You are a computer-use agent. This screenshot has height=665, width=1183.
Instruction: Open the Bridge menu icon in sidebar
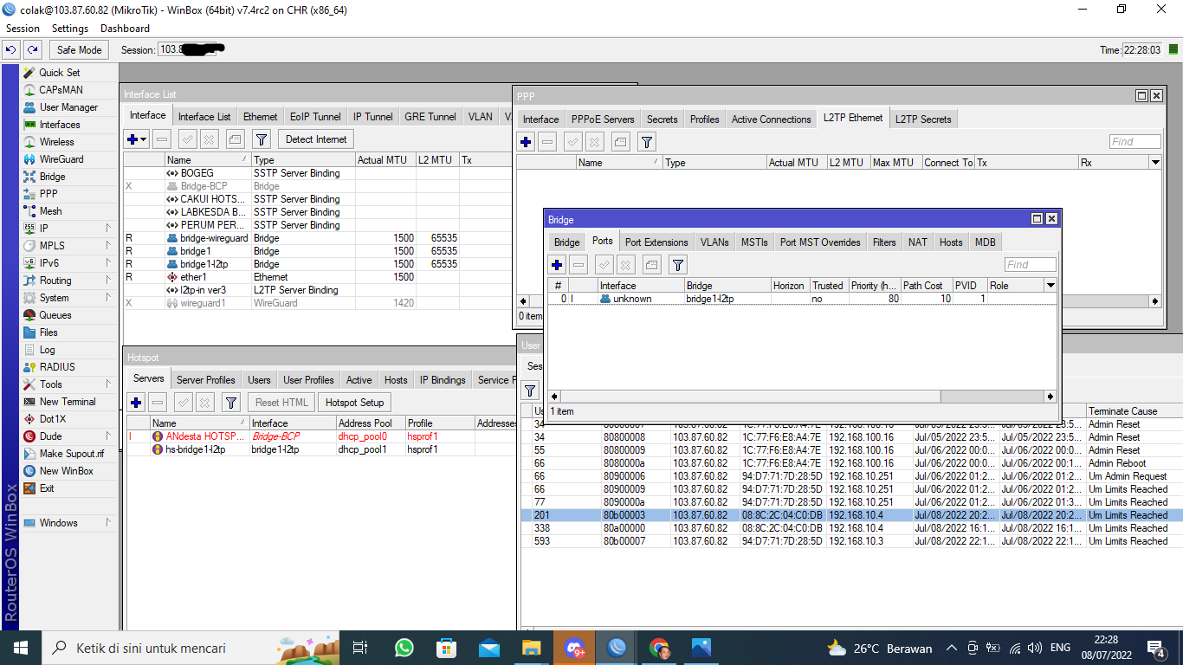[x=29, y=177]
